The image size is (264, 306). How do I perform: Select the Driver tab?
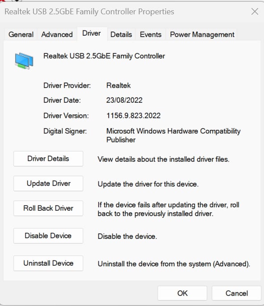tap(92, 34)
